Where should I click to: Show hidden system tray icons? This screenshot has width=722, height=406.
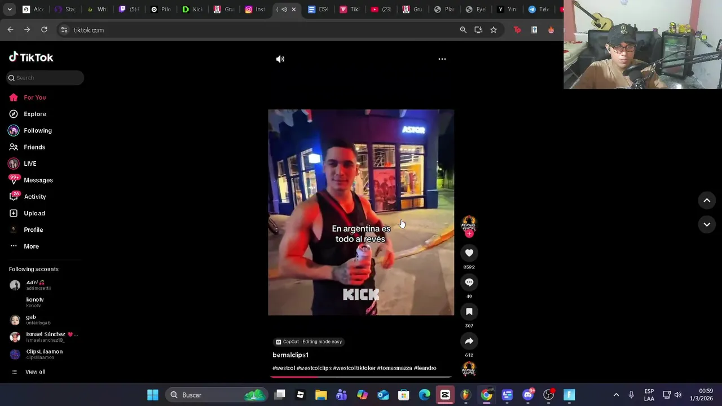coord(616,395)
